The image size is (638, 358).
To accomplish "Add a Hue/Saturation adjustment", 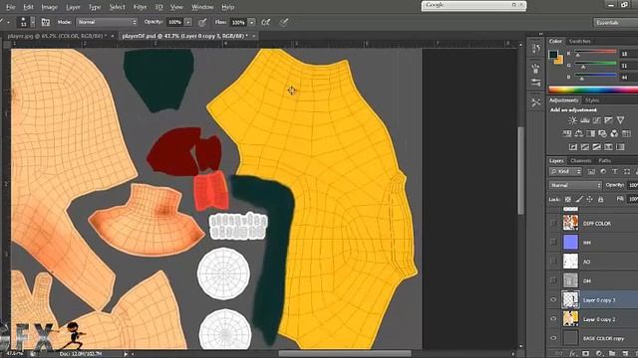I will 567,133.
